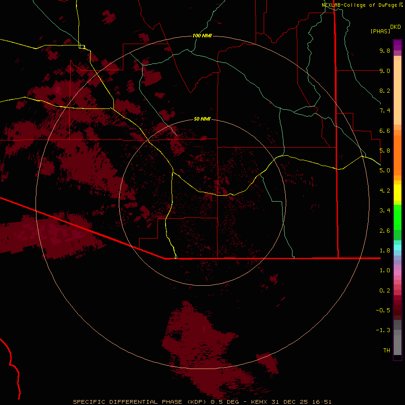Click the 50 NMI range ring label
Image resolution: width=405 pixels, height=405 pixels.
(x=202, y=119)
